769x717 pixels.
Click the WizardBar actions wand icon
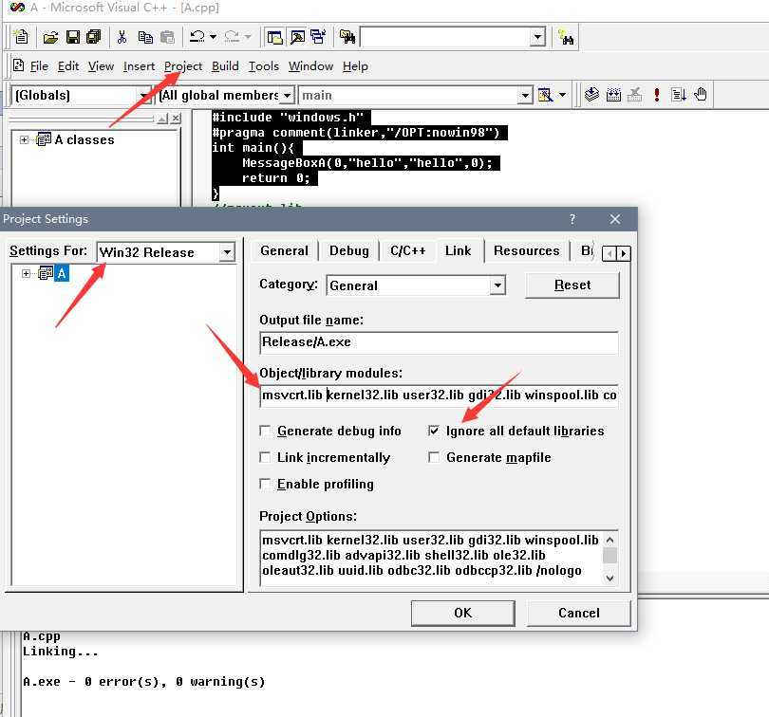click(x=545, y=95)
